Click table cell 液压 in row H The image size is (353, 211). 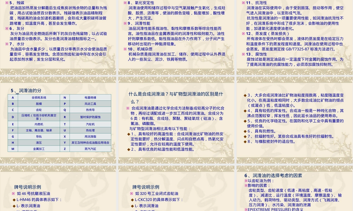[x=39, y=143]
